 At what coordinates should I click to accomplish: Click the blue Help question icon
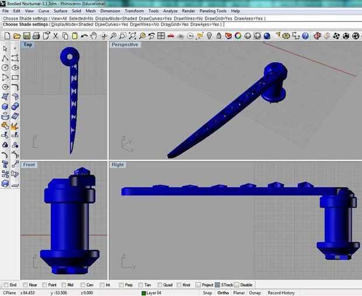tap(305, 36)
